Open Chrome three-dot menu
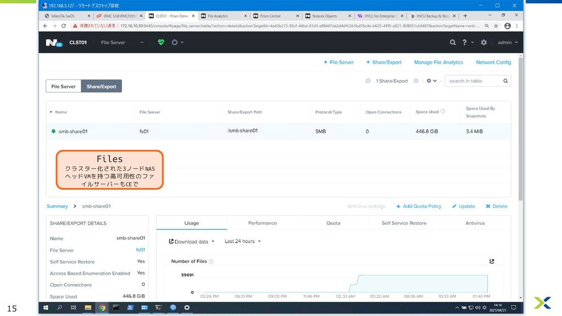Screen dimensions: 562x316 click(x=517, y=26)
